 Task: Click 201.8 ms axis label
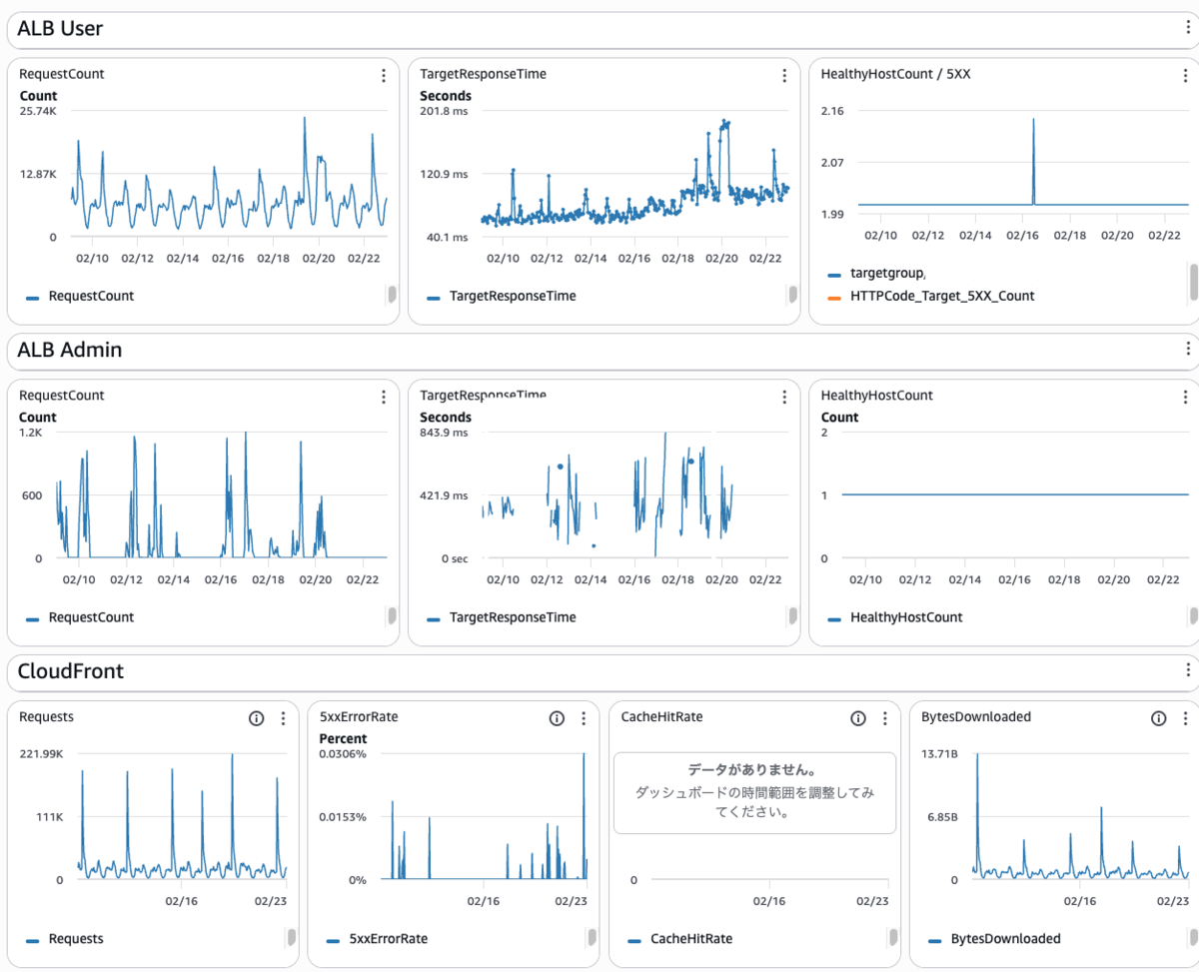[x=444, y=111]
